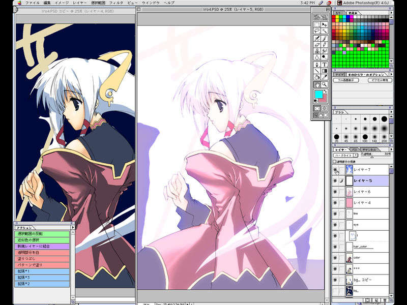Click the trash icon in Layers palette
Screen dimensions: 407x305
click(x=385, y=300)
